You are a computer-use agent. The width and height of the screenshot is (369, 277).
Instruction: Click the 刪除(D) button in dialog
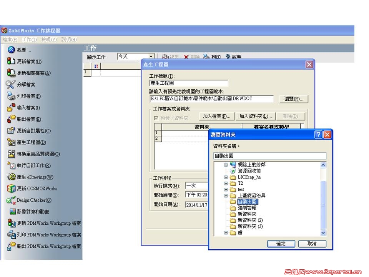click(290, 116)
